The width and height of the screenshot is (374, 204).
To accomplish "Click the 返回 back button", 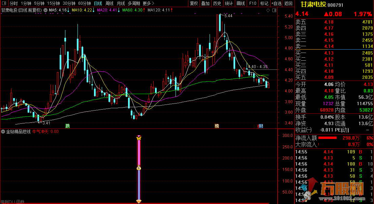I will pos(288,3).
